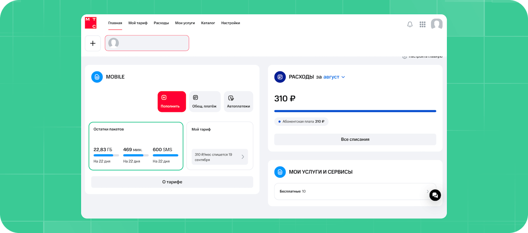Viewport: 528px width, 233px height.
Task: Click the plus button to add account
Action: coord(93,43)
